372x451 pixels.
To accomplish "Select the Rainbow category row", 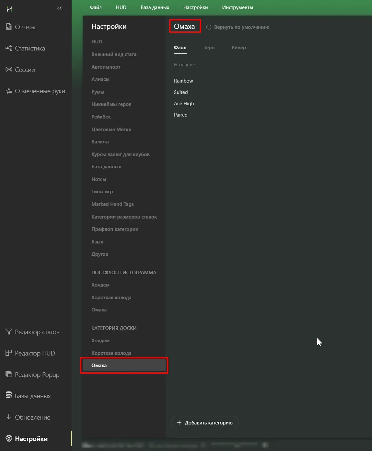I will [x=183, y=81].
